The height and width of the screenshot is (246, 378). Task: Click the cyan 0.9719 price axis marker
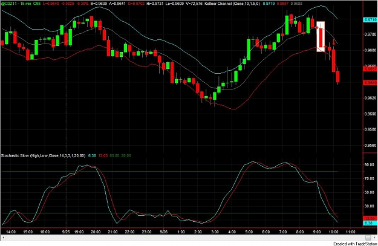coord(370,20)
